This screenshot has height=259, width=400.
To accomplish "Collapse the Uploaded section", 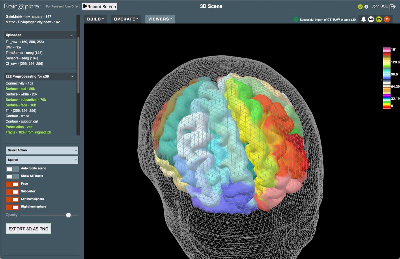I will pyautogui.click(x=72, y=35).
